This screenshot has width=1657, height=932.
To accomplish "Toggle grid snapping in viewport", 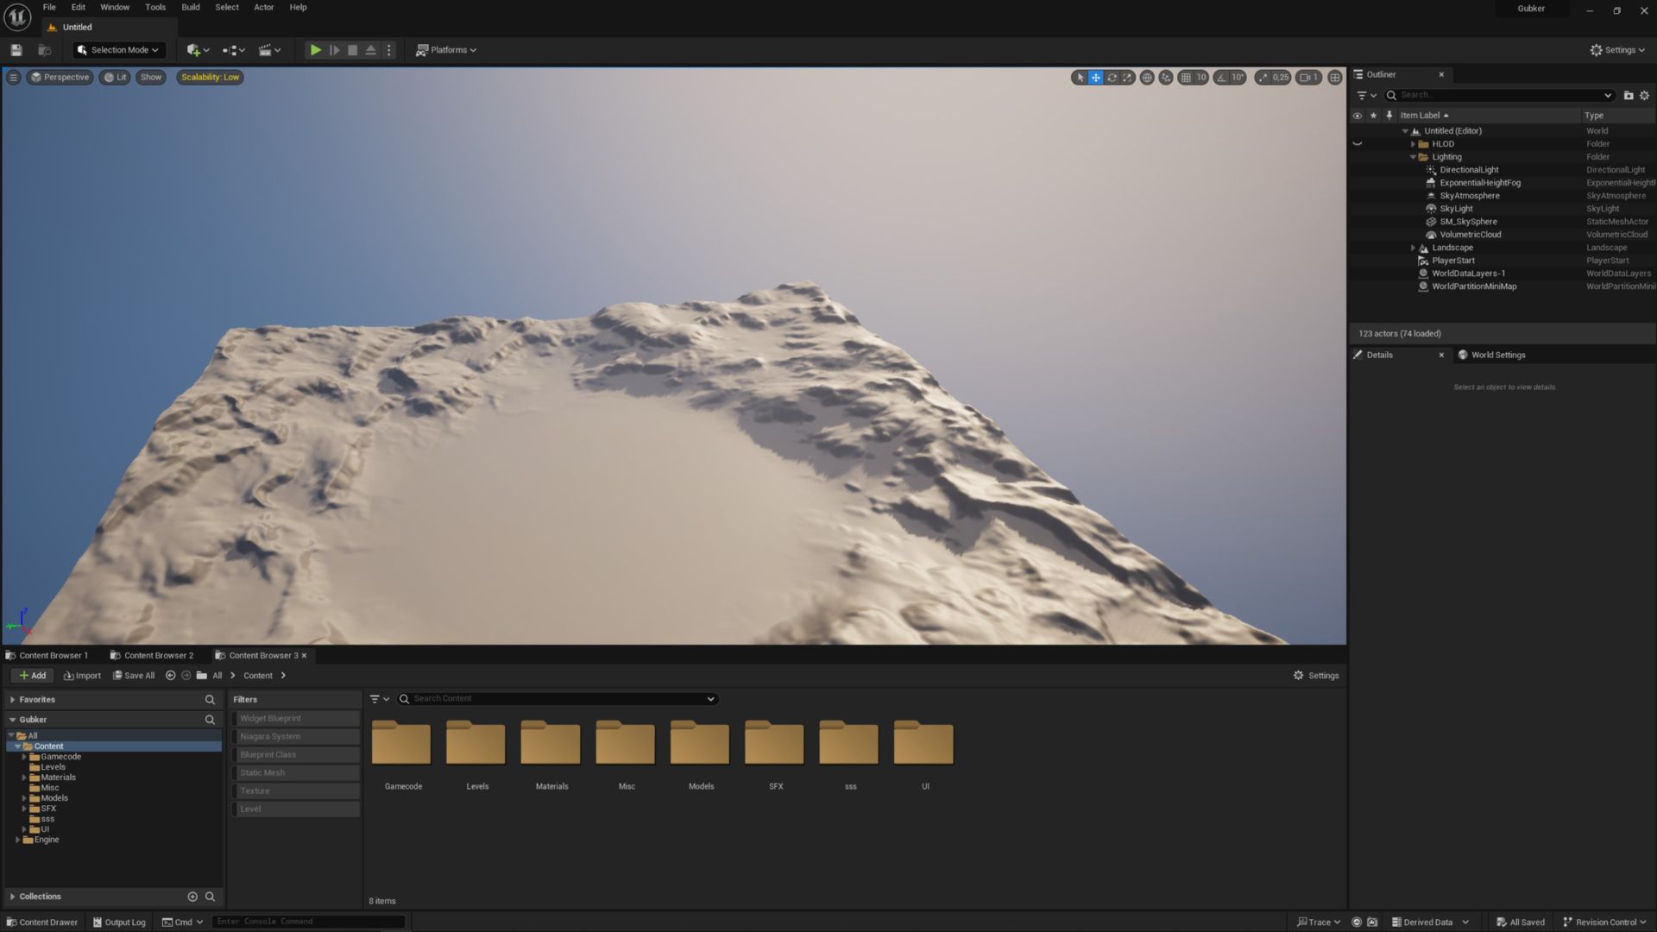I will tap(1186, 78).
